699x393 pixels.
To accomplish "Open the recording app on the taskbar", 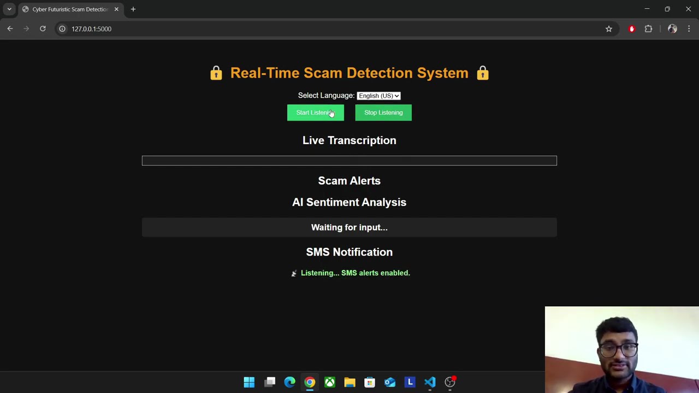I will pyautogui.click(x=450, y=382).
